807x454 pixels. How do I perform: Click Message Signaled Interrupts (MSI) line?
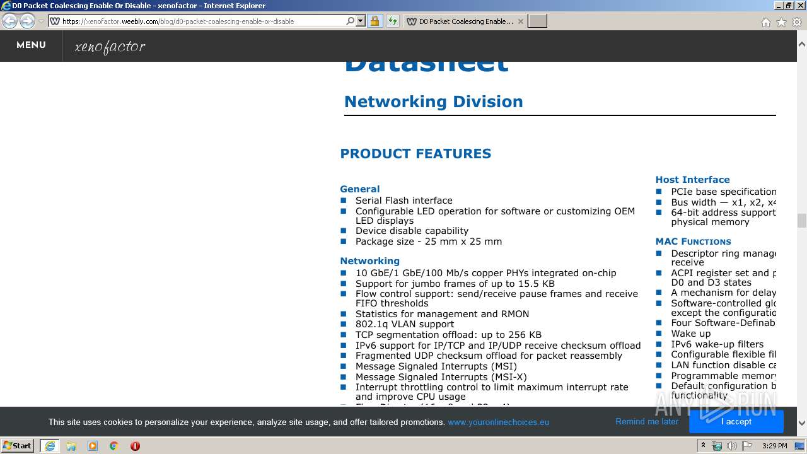tap(436, 366)
